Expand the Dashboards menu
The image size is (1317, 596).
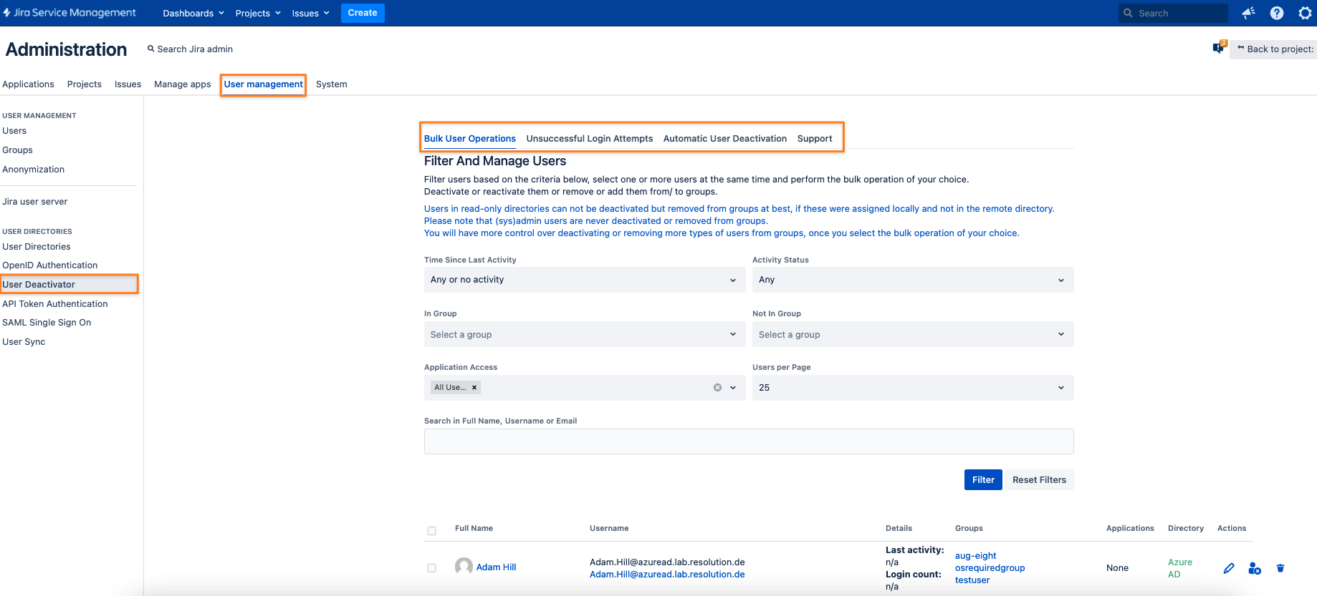pos(193,13)
